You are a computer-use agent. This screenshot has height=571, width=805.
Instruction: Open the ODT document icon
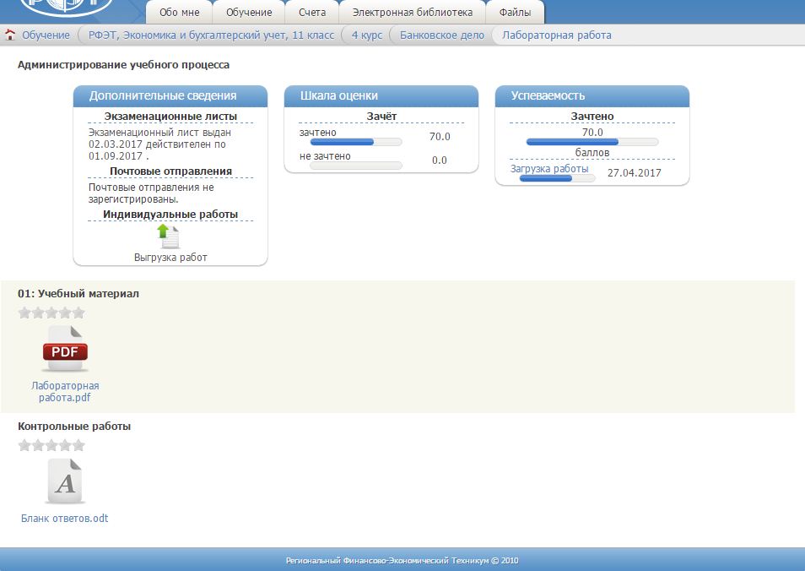(x=65, y=482)
